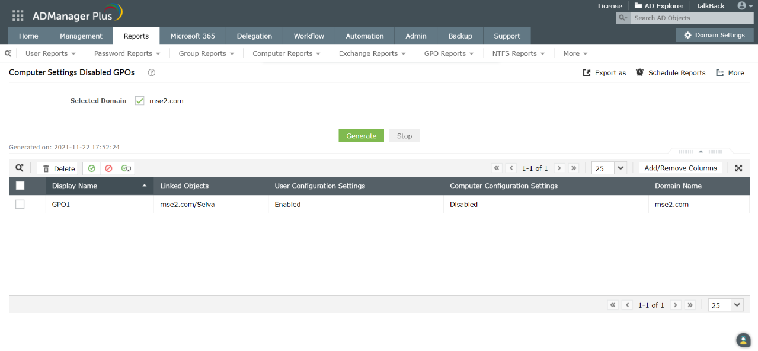Expand GPO Reports dropdown
The width and height of the screenshot is (758, 351).
click(449, 53)
